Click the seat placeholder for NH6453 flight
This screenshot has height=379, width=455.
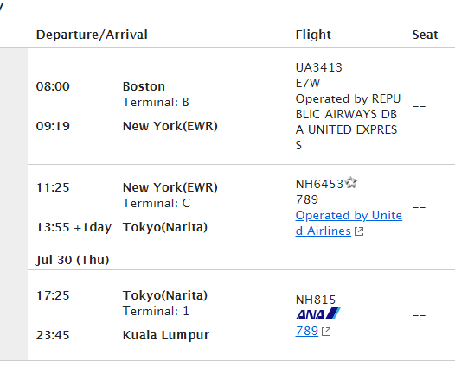(419, 207)
